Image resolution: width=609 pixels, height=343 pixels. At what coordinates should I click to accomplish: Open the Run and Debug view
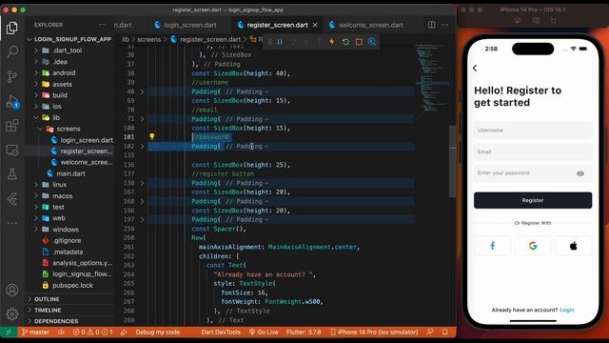click(12, 102)
